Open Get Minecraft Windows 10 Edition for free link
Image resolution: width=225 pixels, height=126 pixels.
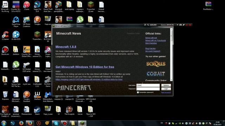click(x=85, y=67)
